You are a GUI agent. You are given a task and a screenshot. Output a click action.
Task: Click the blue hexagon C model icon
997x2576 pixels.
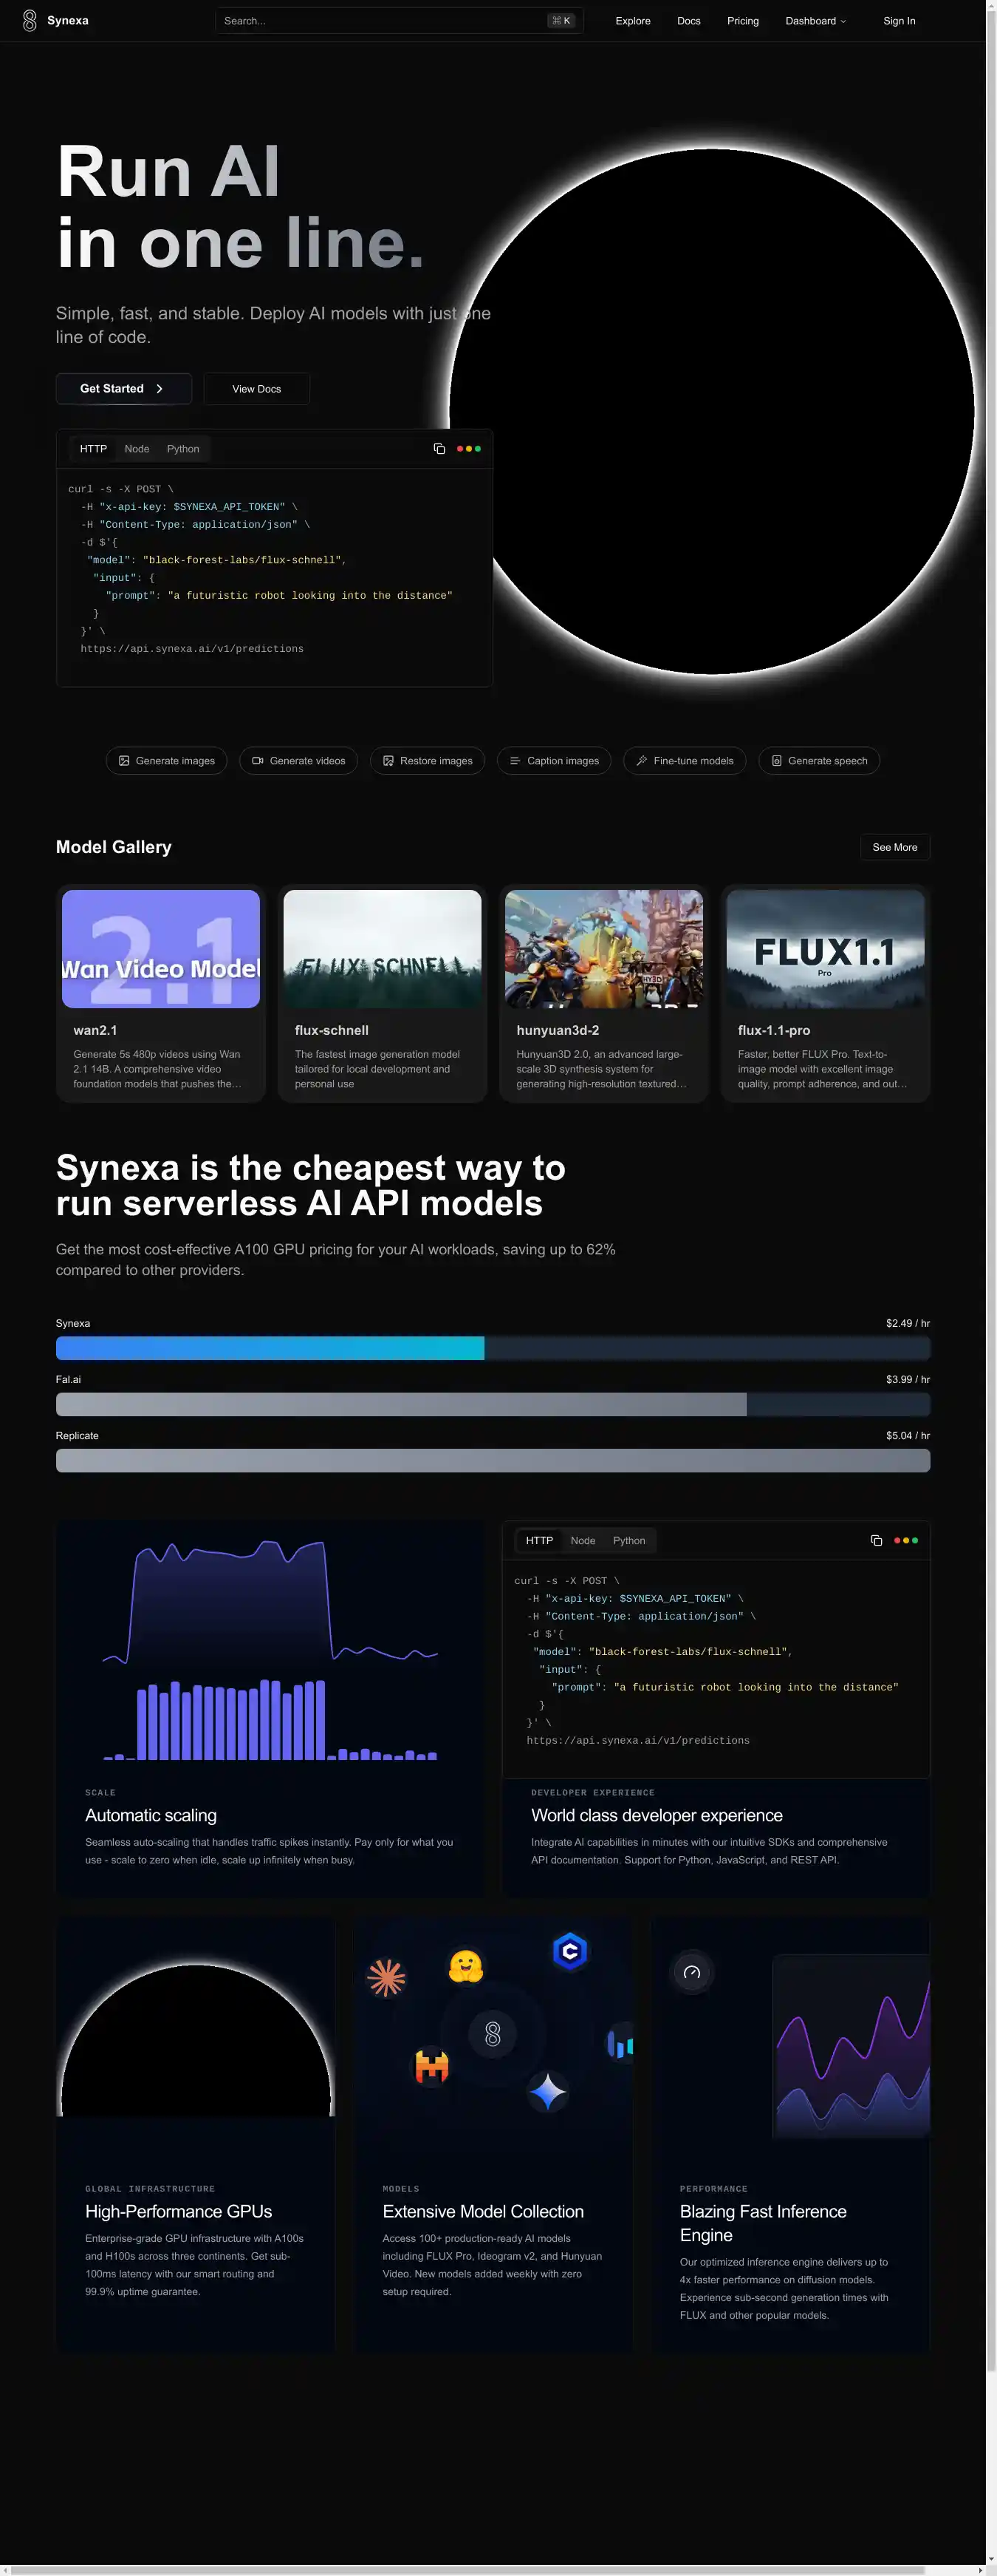569,1951
